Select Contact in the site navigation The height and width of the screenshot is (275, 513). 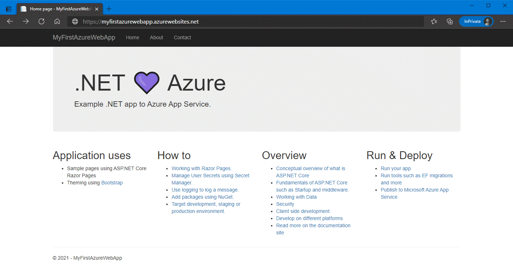coord(182,37)
